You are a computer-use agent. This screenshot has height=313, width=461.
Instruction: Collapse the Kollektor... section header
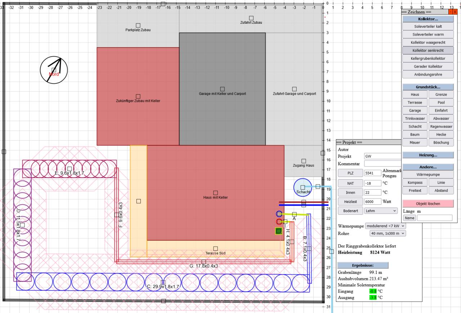pyautogui.click(x=428, y=19)
